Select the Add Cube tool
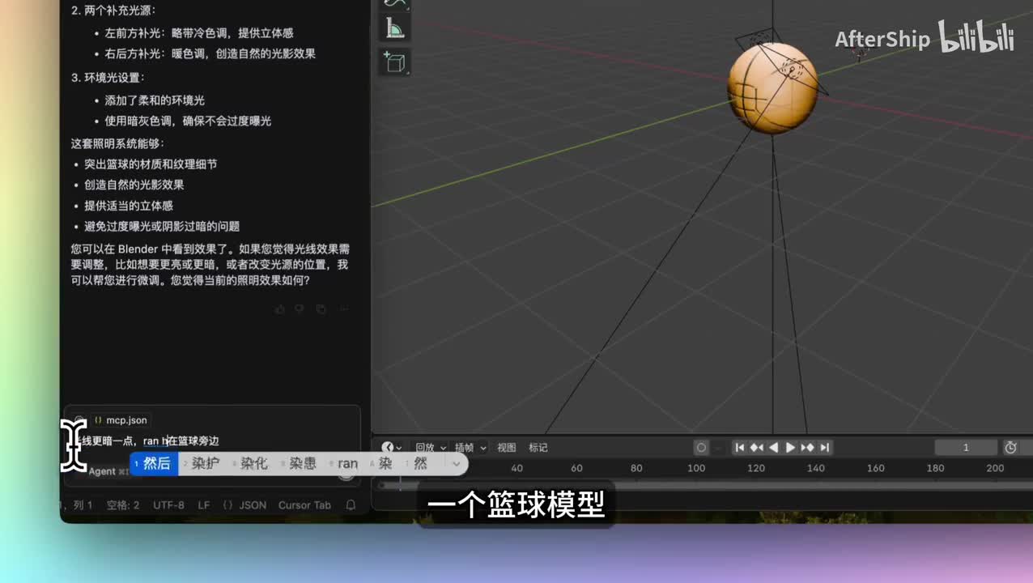1033x583 pixels. (395, 62)
